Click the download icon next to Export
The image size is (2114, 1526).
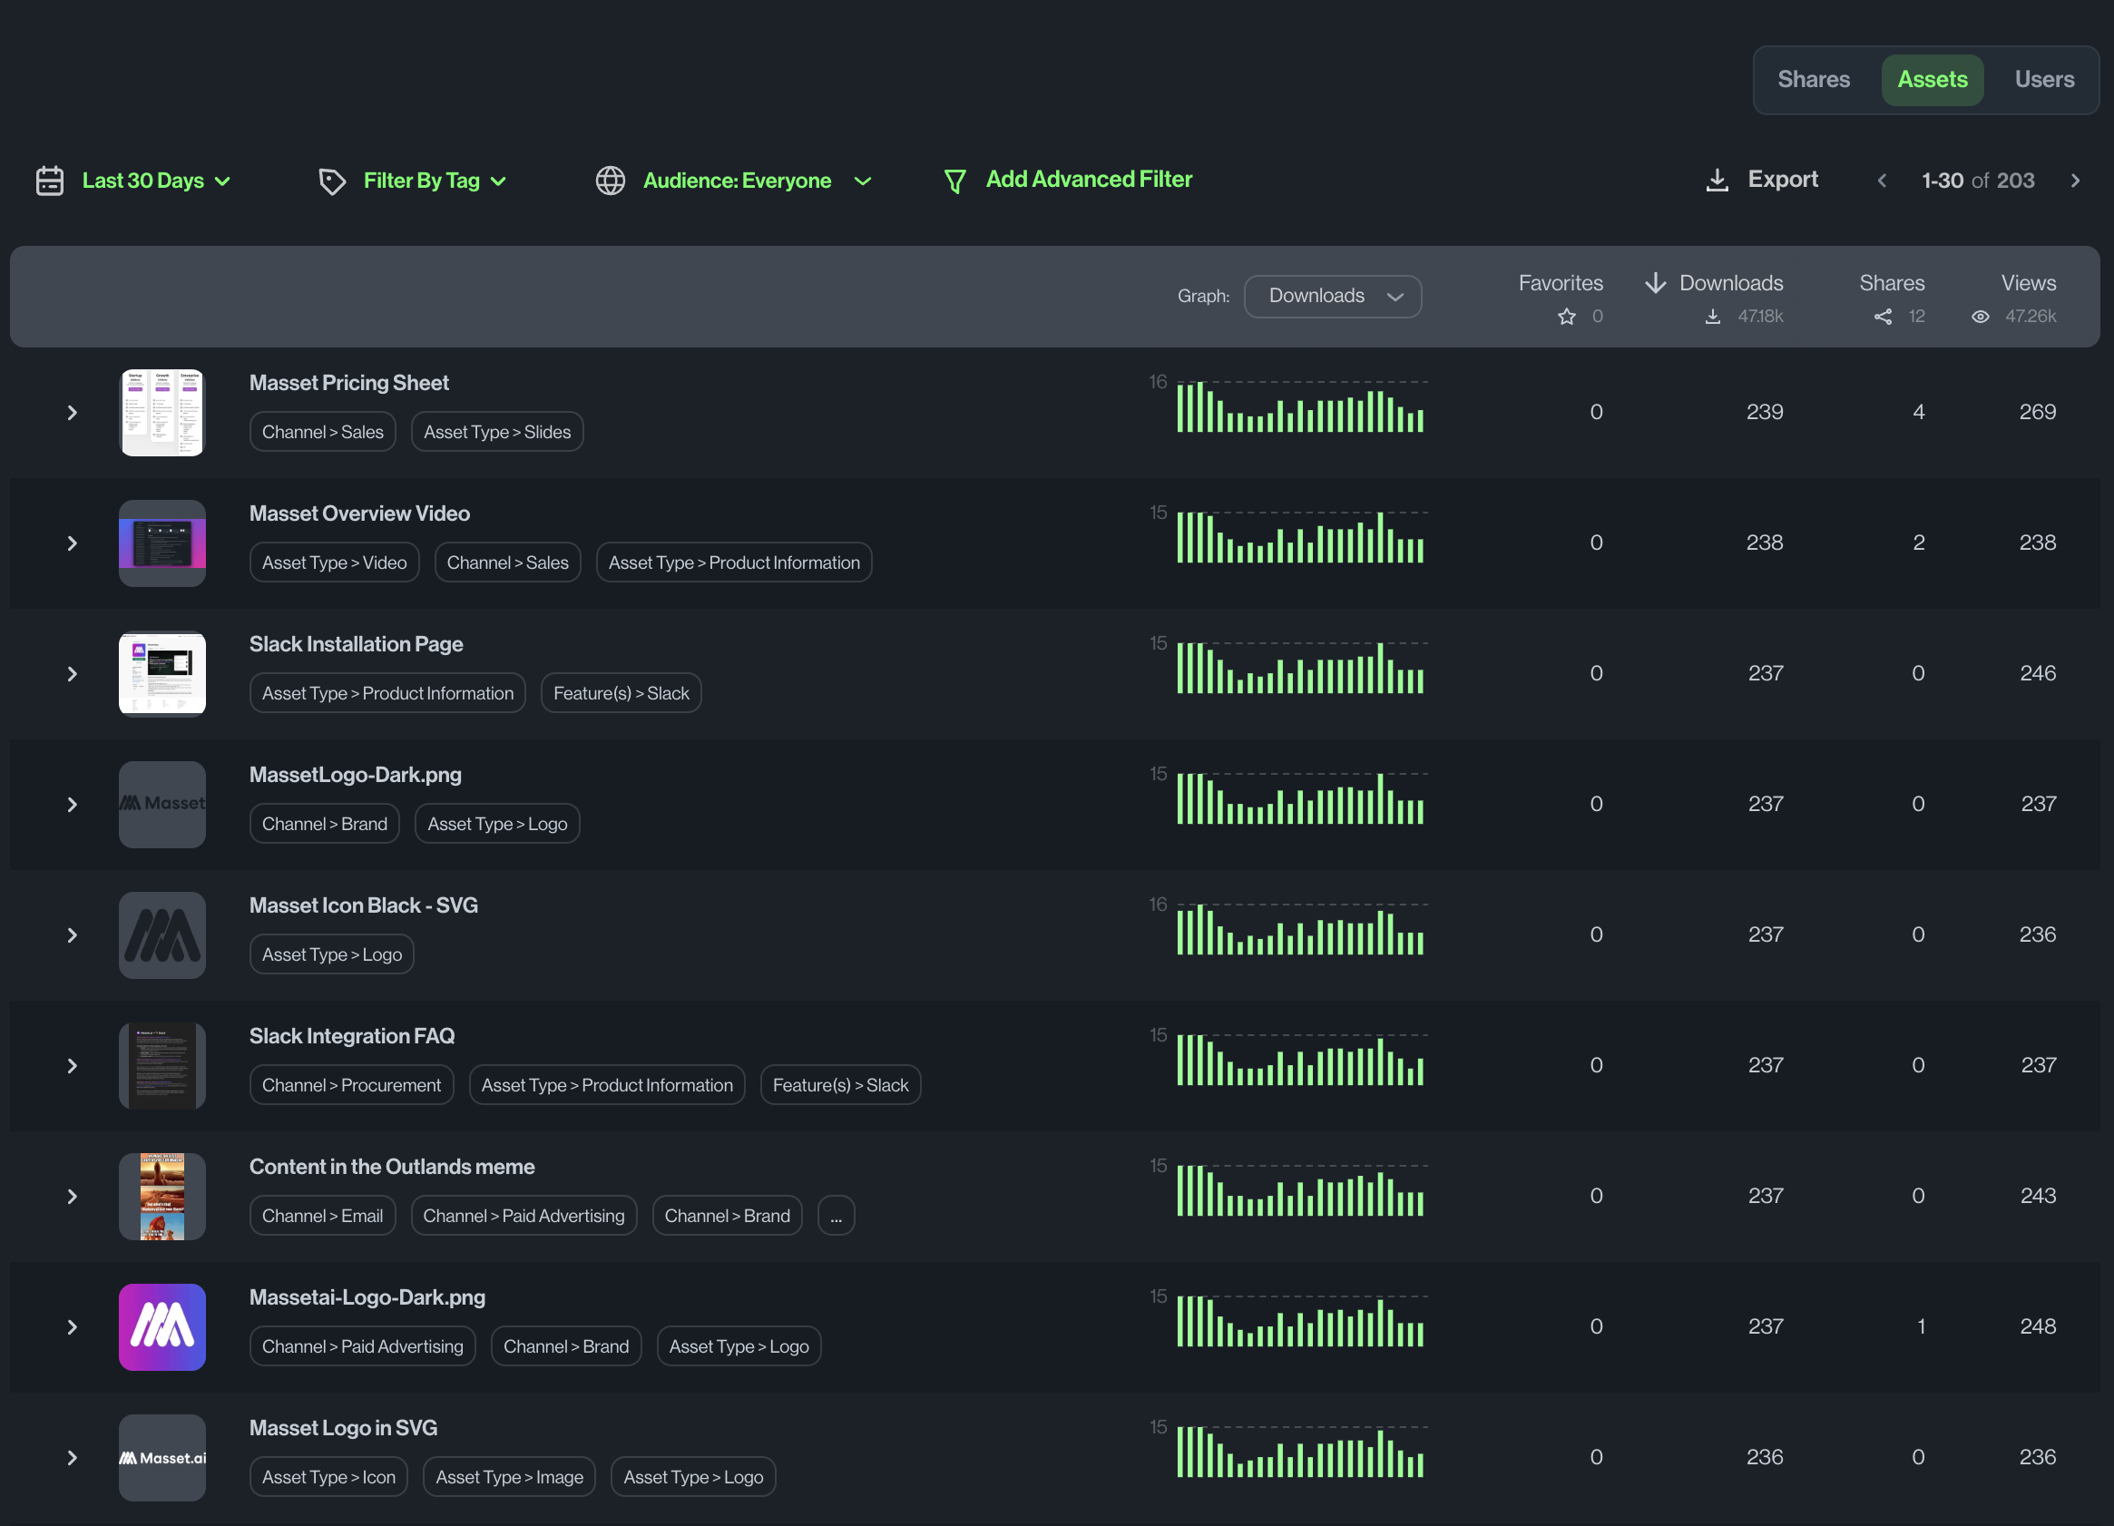[x=1716, y=180]
